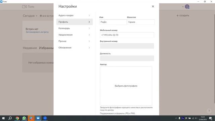Open the Календарь settings section

(x=75, y=28)
